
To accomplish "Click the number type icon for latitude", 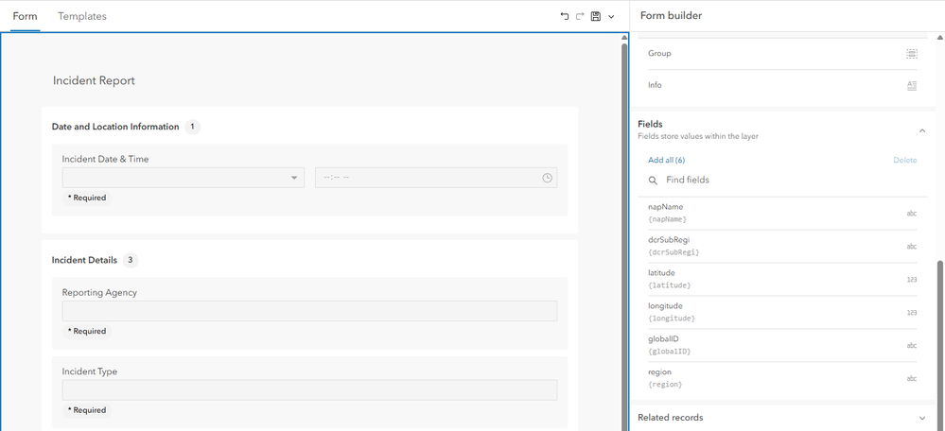I will point(912,280).
